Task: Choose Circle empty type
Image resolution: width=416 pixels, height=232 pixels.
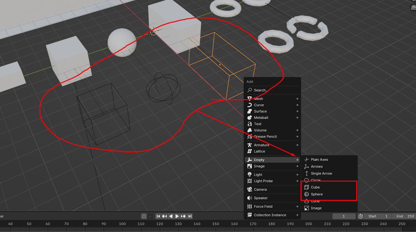Action: (x=329, y=180)
